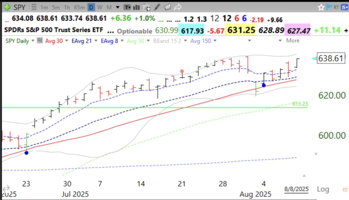Viewport: 349px width, 200px height.
Task: Select the pencil drawing tools icon
Action: [x=157, y=7]
